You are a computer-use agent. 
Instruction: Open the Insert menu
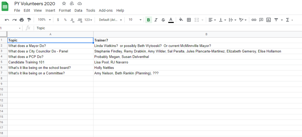50,10
